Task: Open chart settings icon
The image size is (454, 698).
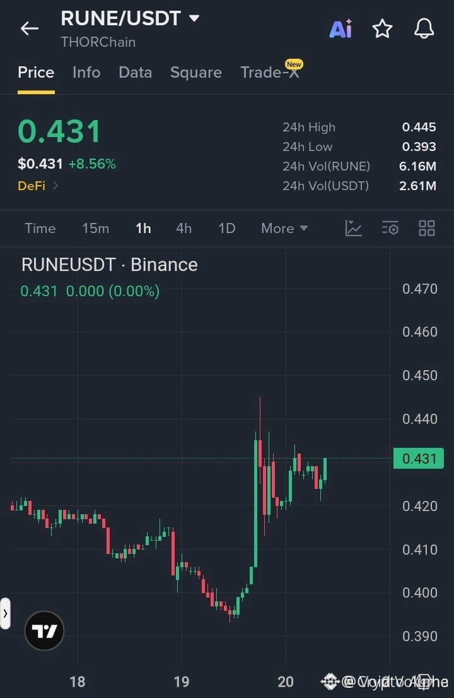Action: click(390, 229)
